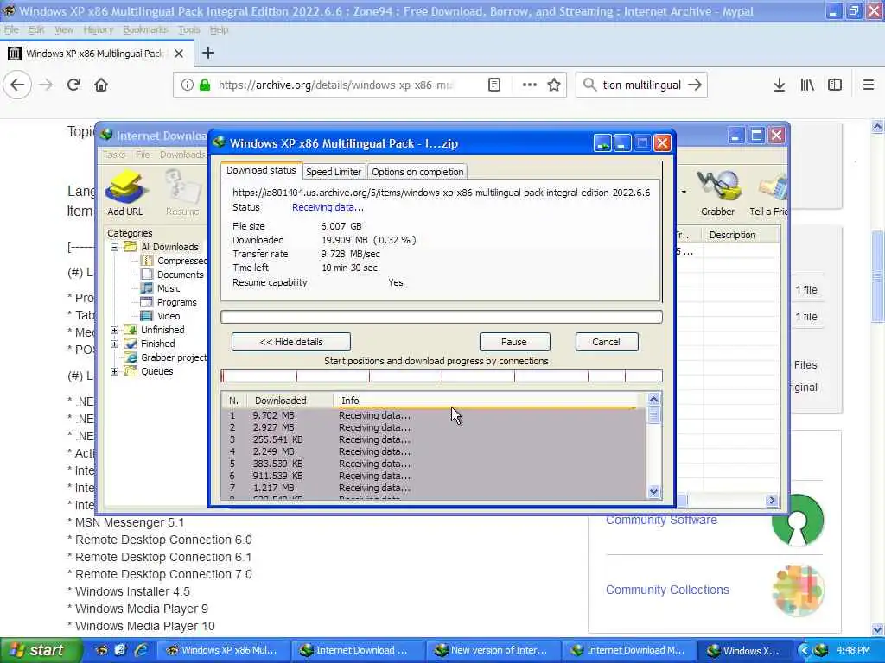Click the Description column header in IDM
885x663 pixels.
click(x=741, y=235)
